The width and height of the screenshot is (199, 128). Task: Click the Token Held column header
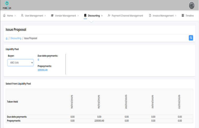click(x=12, y=102)
